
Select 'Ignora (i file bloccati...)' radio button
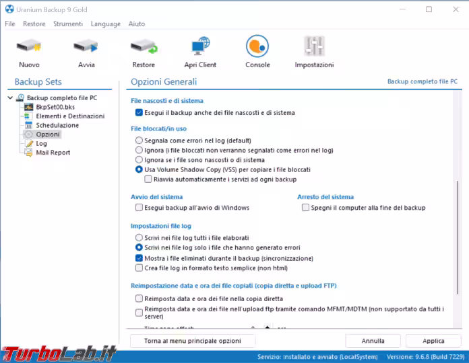pyautogui.click(x=139, y=150)
